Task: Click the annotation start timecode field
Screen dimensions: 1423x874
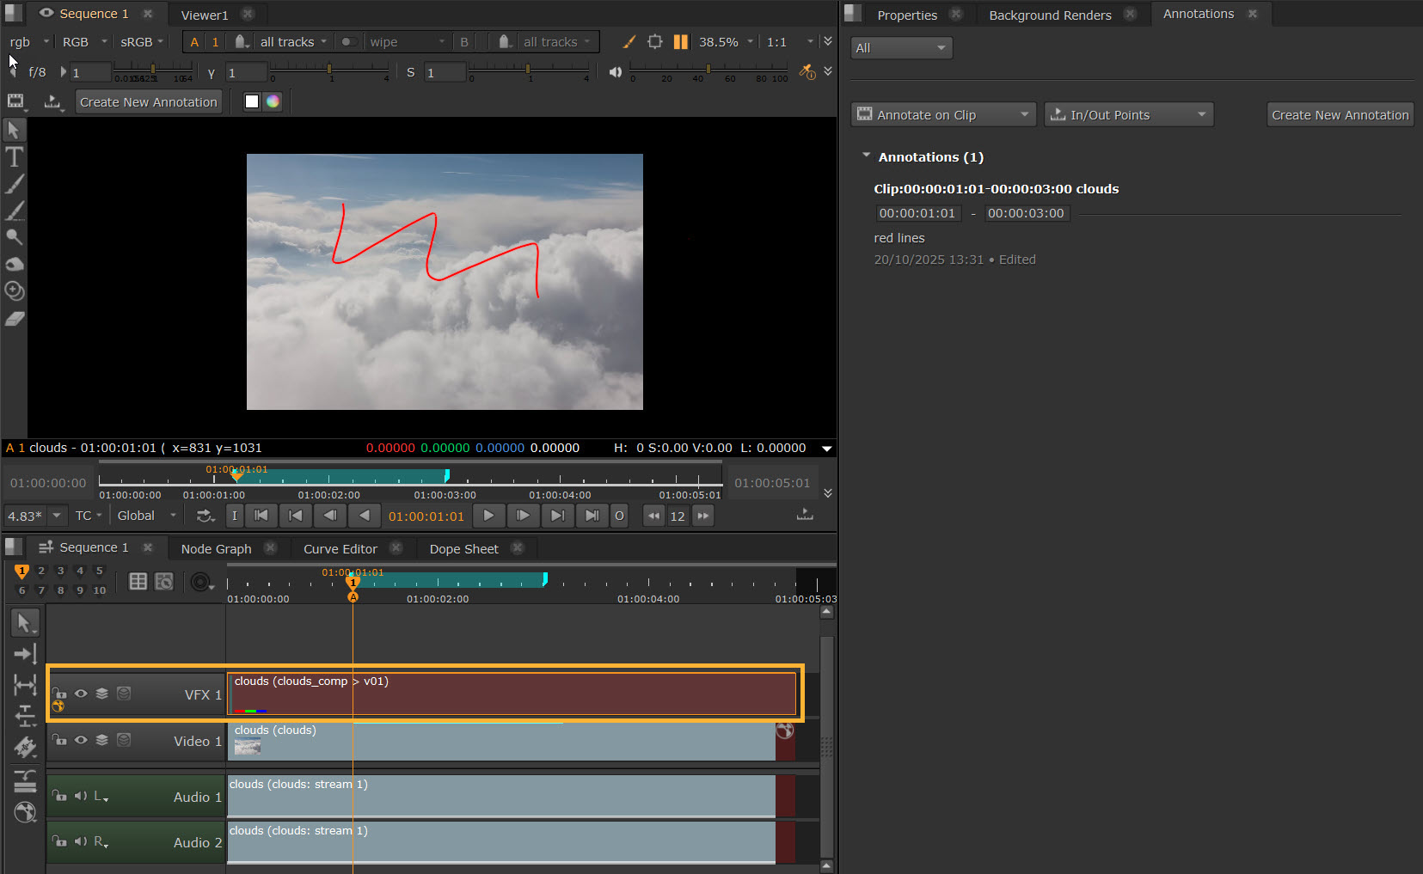Action: coord(917,213)
